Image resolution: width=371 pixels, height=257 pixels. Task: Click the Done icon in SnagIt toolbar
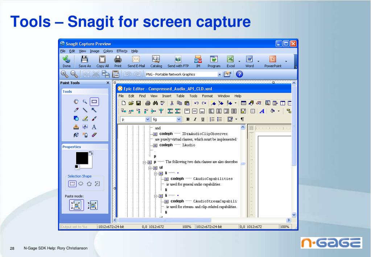coord(66,59)
